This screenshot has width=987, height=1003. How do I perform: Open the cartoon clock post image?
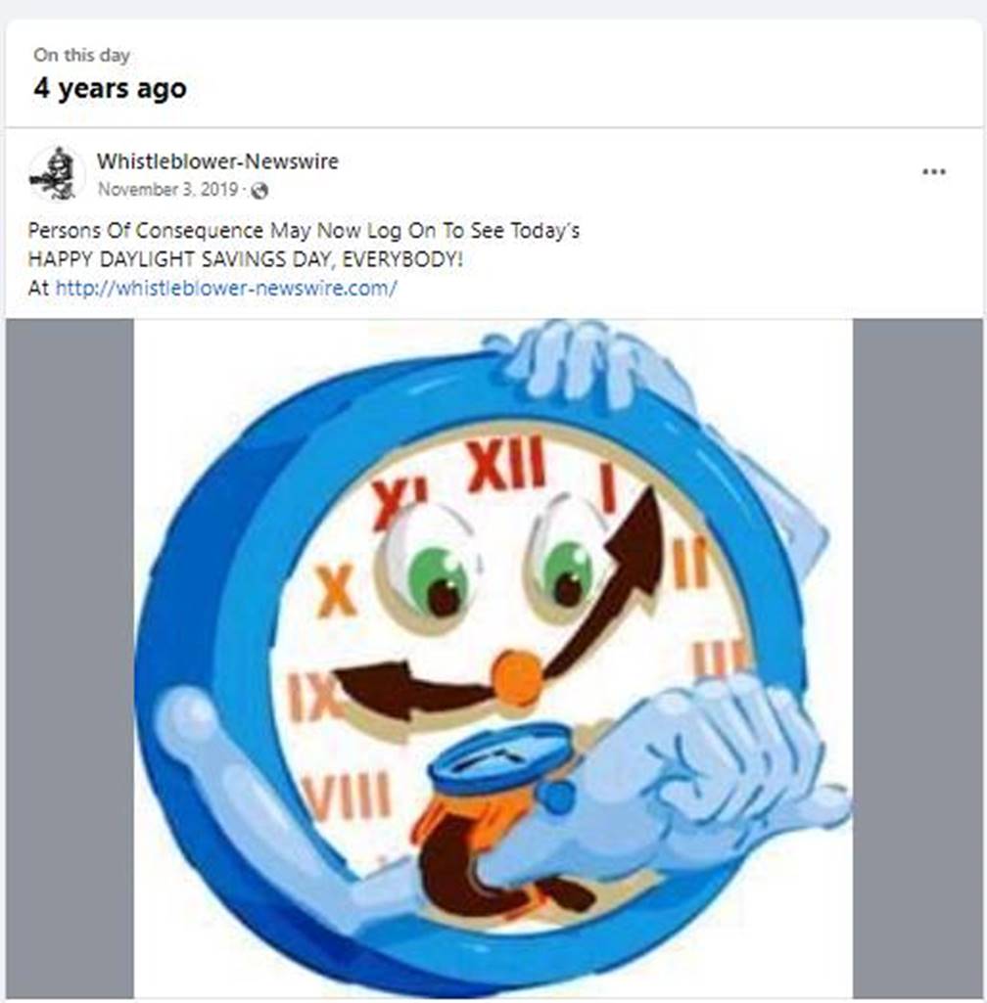point(493,659)
